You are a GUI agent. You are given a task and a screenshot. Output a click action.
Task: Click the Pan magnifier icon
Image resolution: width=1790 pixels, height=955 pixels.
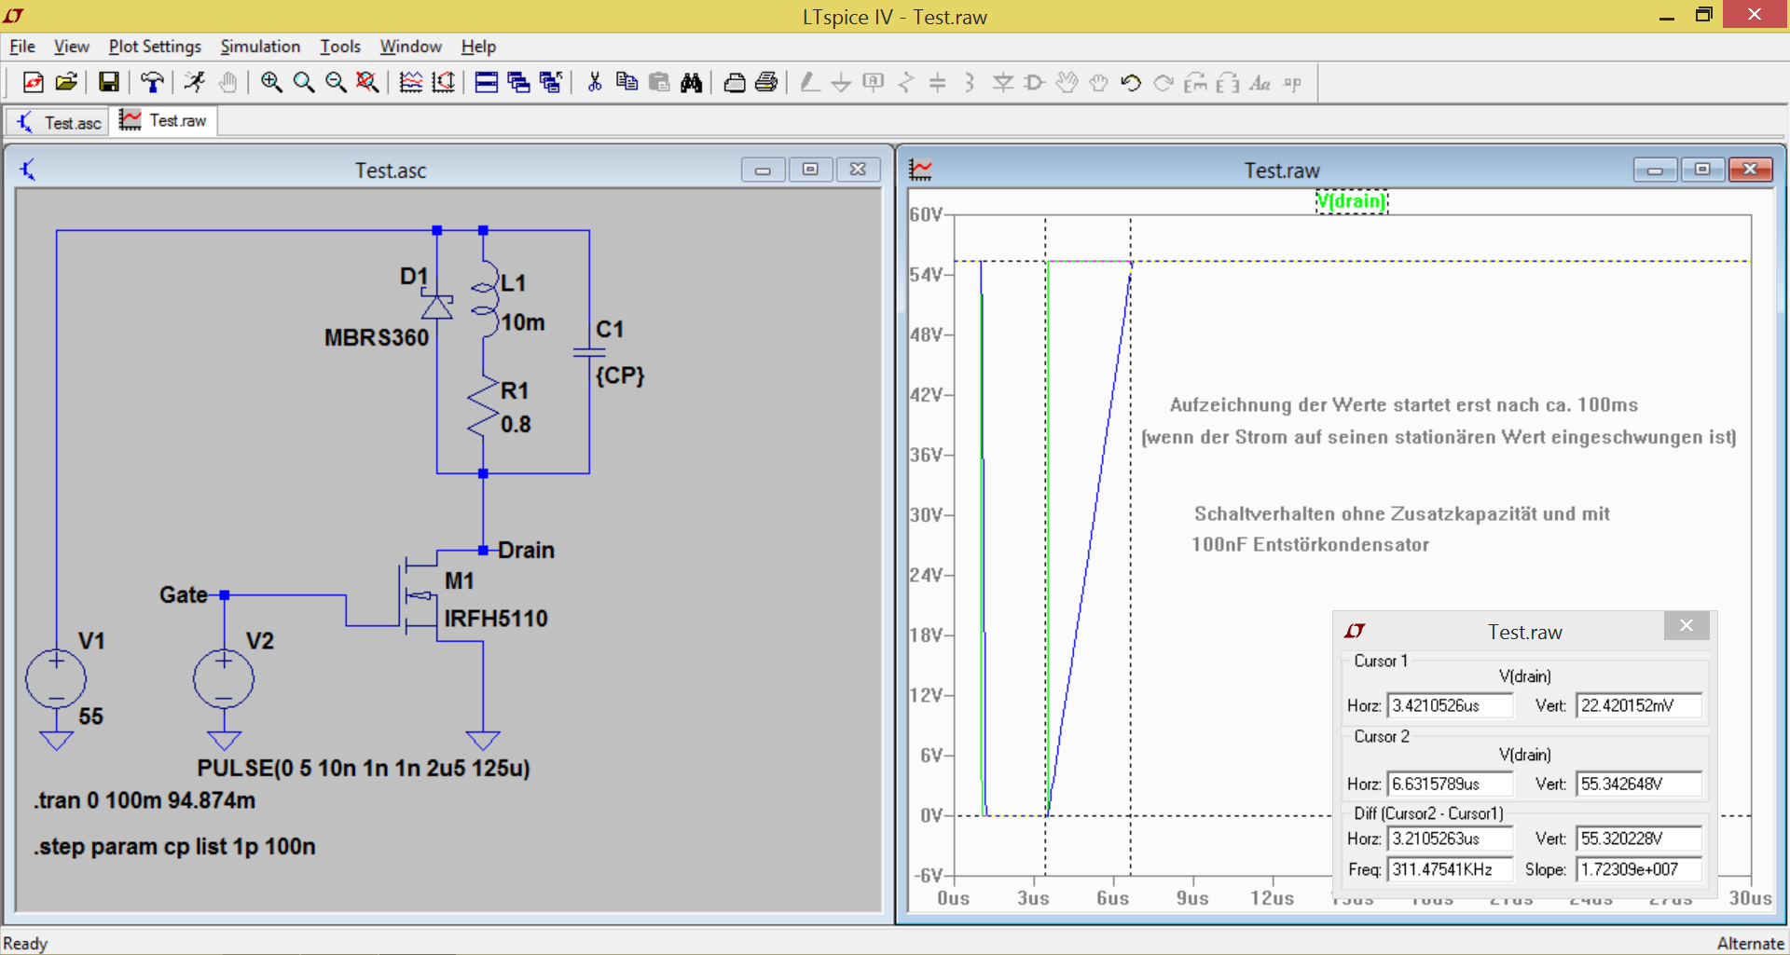(304, 83)
